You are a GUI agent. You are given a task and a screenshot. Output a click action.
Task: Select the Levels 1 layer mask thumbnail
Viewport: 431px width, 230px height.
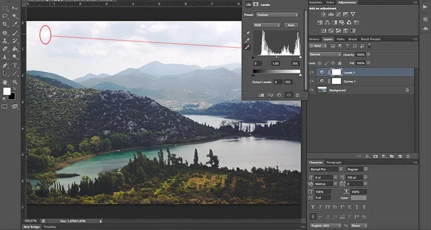(337, 72)
